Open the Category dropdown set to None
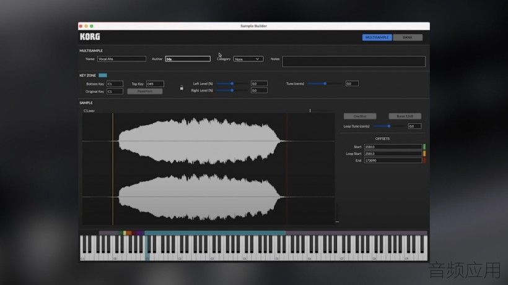This screenshot has height=285, width=508. click(248, 59)
